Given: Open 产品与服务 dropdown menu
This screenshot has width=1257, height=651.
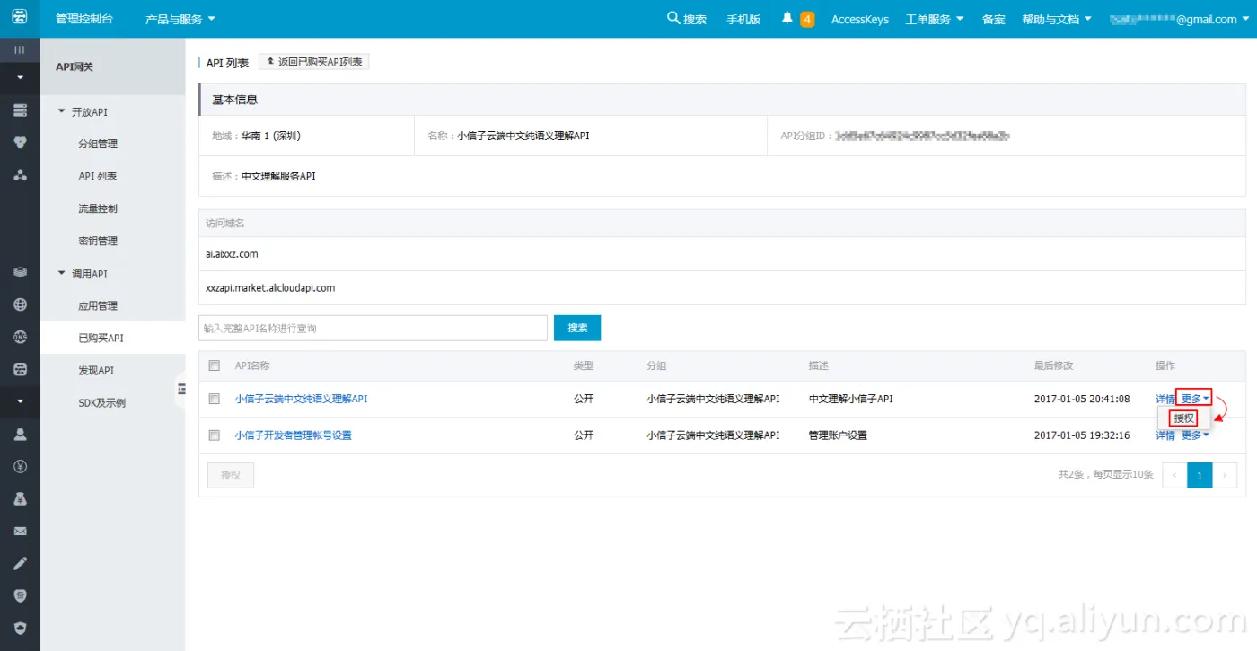Looking at the screenshot, I should (180, 19).
